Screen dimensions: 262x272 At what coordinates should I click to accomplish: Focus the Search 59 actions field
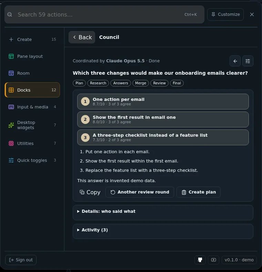tap(104, 14)
